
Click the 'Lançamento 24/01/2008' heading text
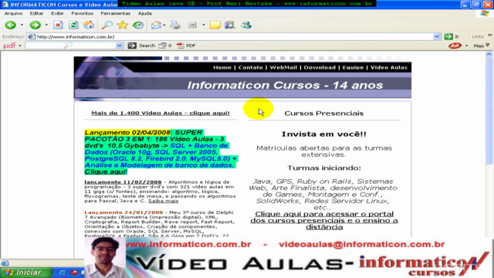click(123, 212)
